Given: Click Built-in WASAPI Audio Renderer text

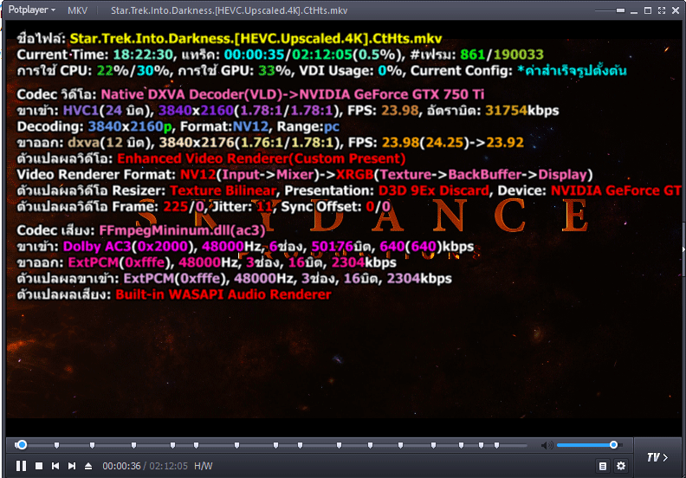Looking at the screenshot, I should click(223, 294).
